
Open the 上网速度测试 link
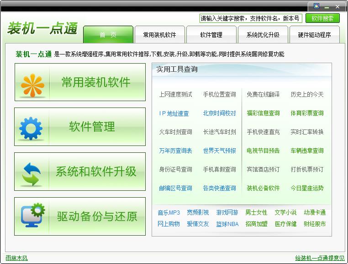(175, 95)
